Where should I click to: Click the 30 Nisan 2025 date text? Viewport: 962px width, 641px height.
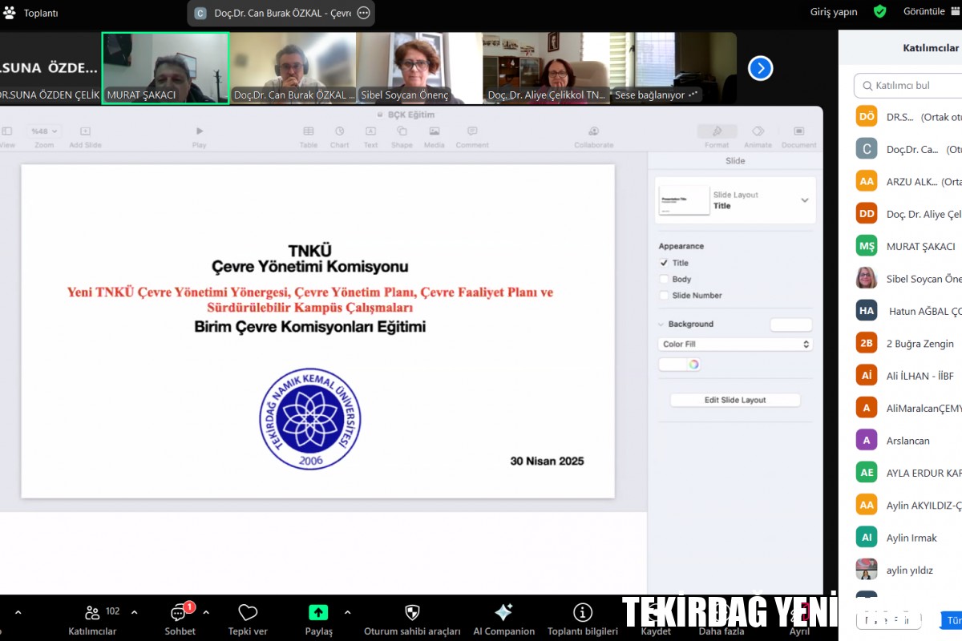(x=548, y=461)
